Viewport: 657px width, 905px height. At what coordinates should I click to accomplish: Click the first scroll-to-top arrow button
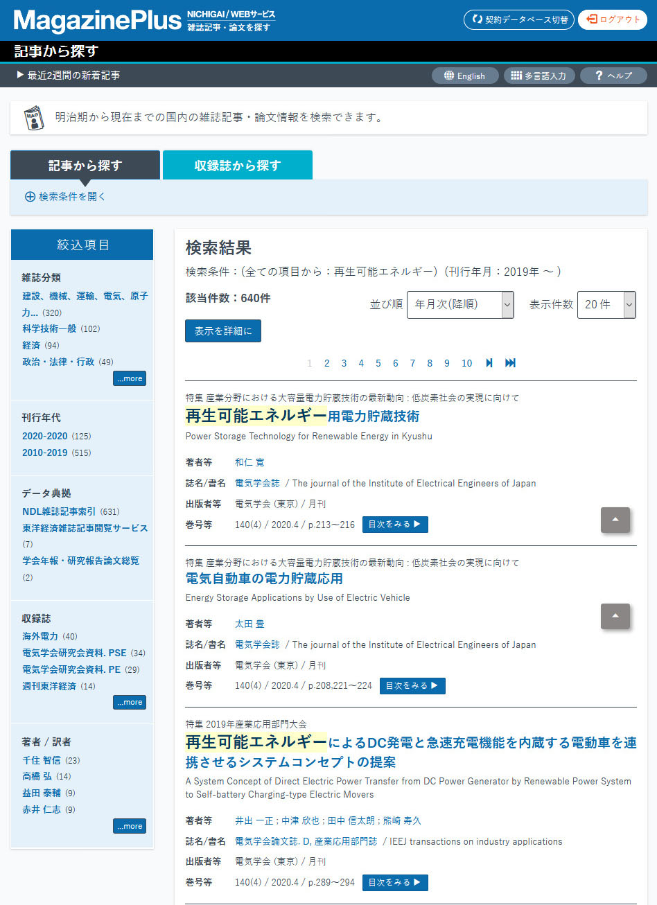[x=615, y=520]
